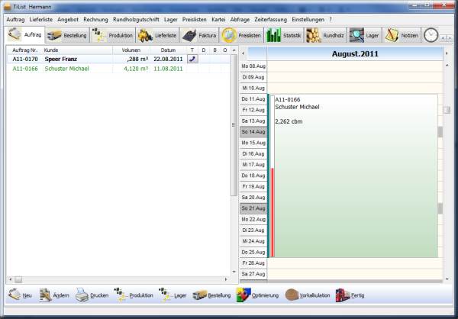Click the clock icon in toolbar
Screen dimensions: 458x319
coord(431,35)
